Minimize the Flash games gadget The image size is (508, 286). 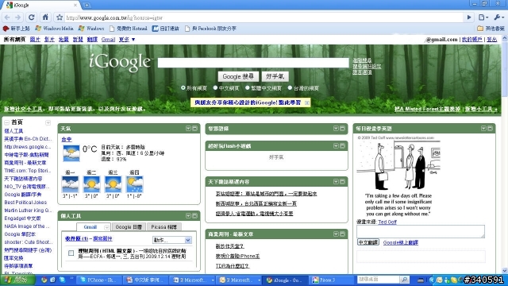point(342,146)
